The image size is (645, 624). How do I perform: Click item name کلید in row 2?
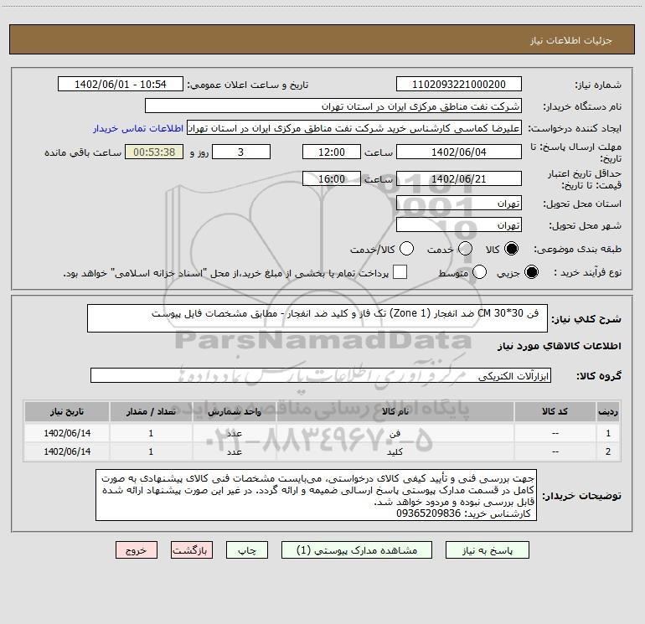[x=395, y=451]
